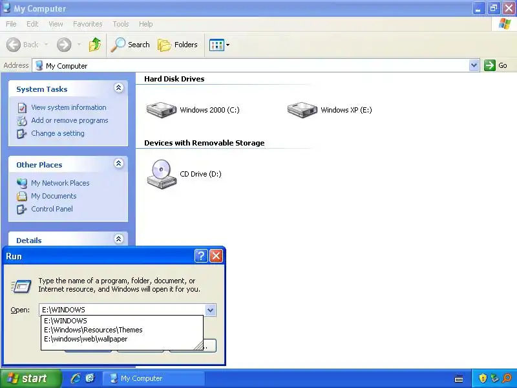
Task: Select E:\windows\web\wallpaper suggestion
Action: [122, 339]
